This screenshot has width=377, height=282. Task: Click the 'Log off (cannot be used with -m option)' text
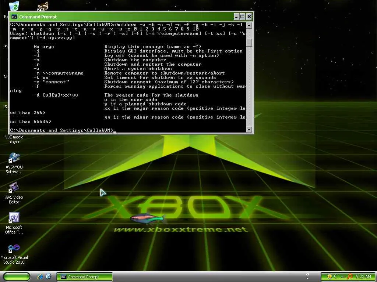tap(162, 55)
